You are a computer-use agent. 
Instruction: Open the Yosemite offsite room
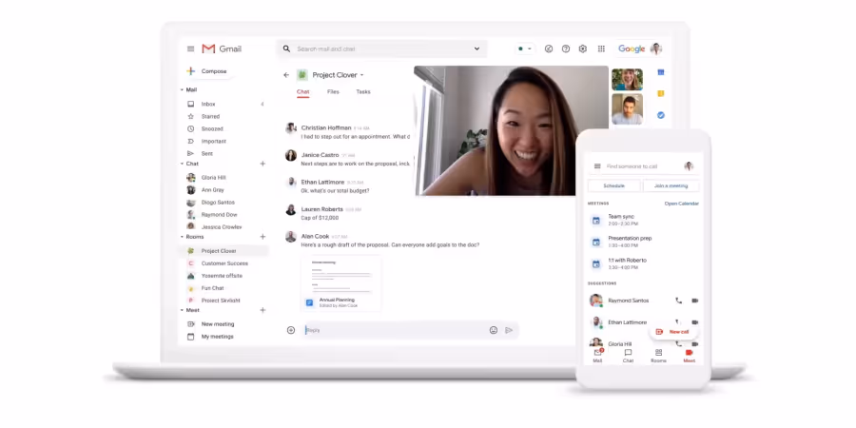[x=222, y=276]
